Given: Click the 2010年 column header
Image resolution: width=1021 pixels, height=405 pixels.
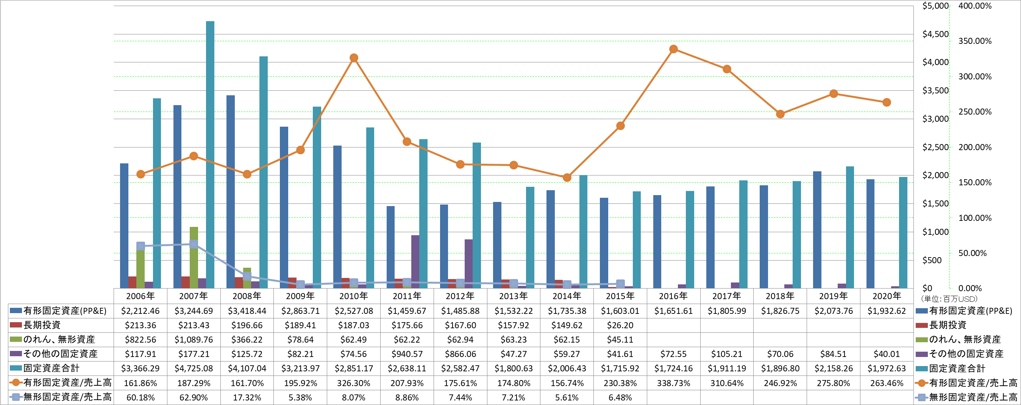Looking at the screenshot, I should [354, 296].
